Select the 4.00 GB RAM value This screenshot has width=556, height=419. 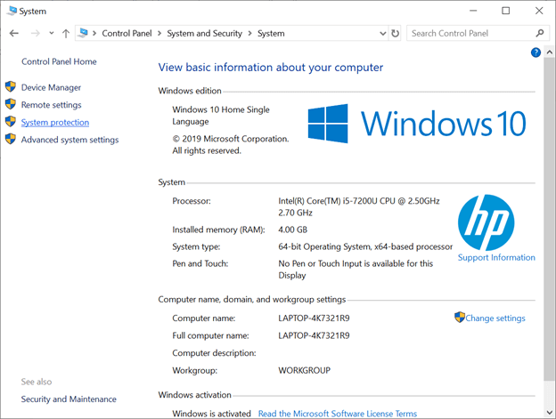[292, 230]
